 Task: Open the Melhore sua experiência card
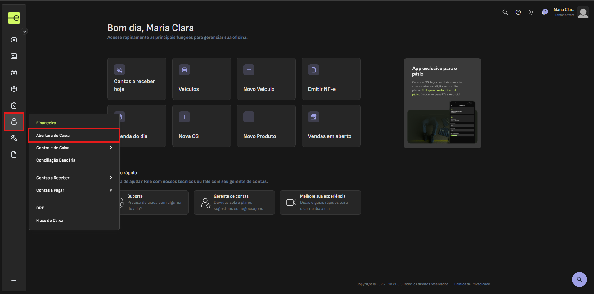pos(321,203)
